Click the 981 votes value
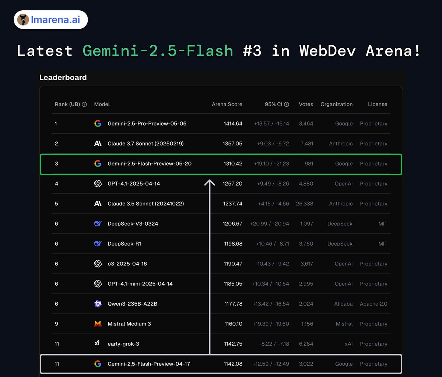Image resolution: width=442 pixels, height=377 pixels. (x=309, y=163)
